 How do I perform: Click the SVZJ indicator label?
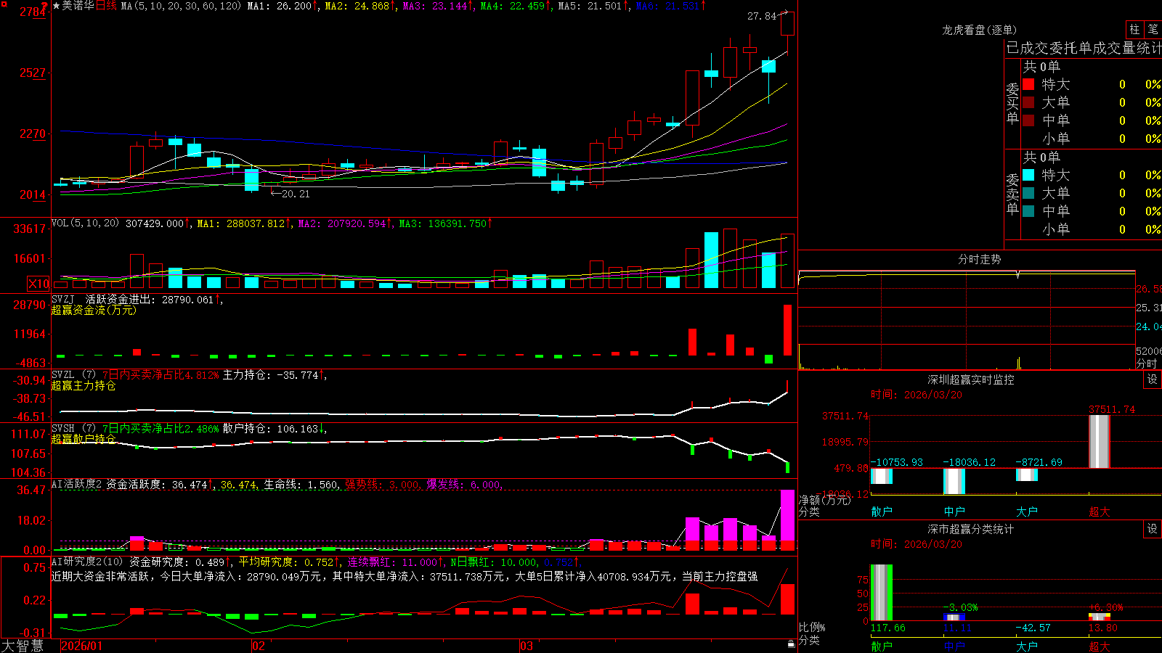(x=63, y=299)
